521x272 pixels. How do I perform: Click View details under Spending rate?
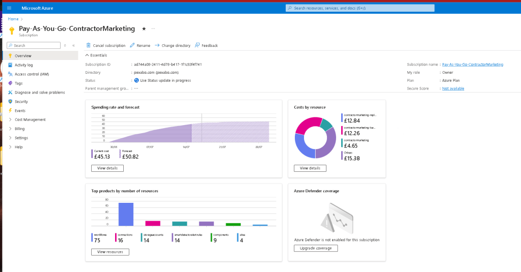point(107,168)
